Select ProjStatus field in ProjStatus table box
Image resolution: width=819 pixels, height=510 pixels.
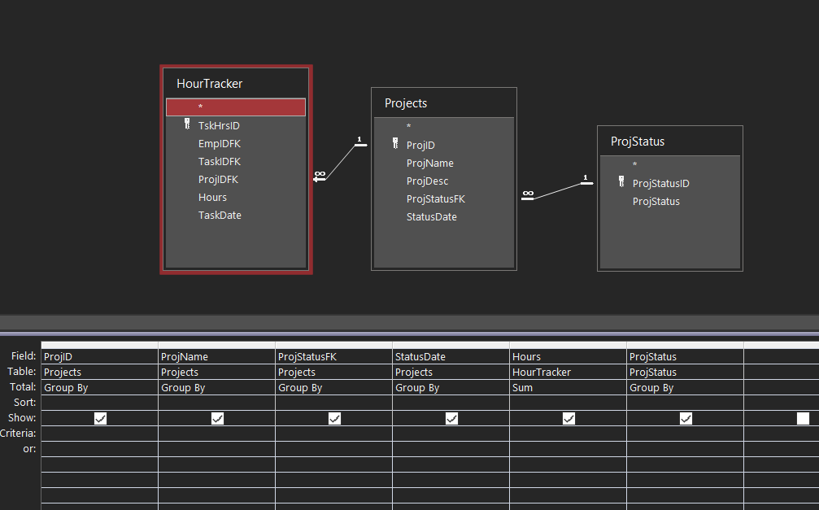click(x=670, y=201)
